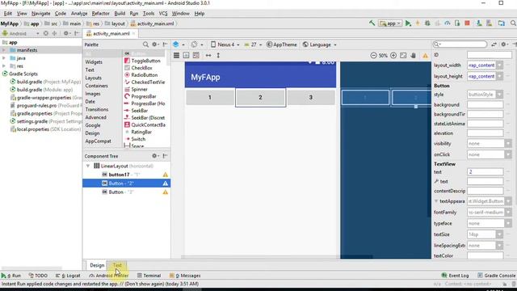Toggle expert properties view arrows icon
Viewport: 517px width, 291px height.
pos(494,44)
